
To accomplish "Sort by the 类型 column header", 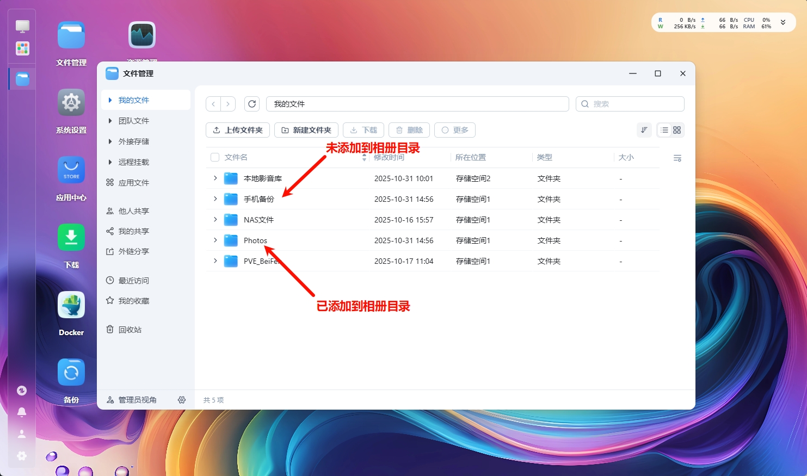I will tap(545, 157).
